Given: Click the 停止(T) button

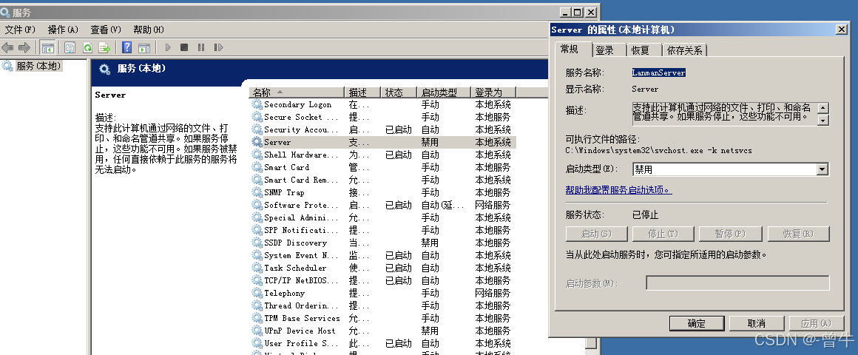Looking at the screenshot, I should click(x=663, y=234).
